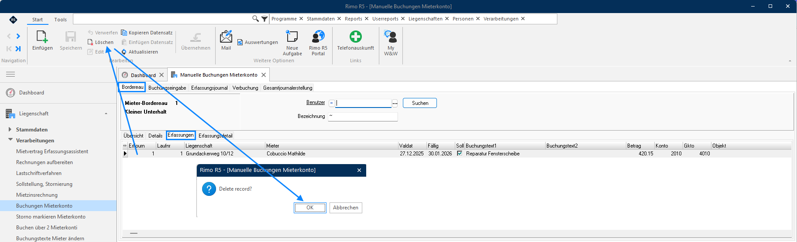
Task: Collapse the Verarbeitungen tree node
Action: 10,140
